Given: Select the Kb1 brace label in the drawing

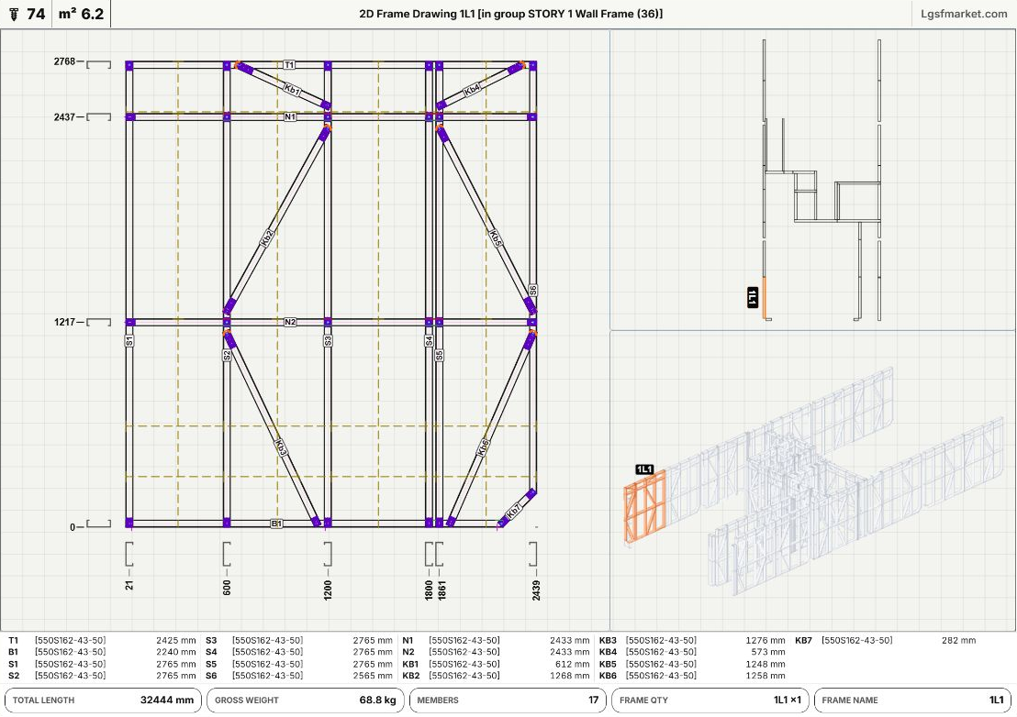Looking at the screenshot, I should pyautogui.click(x=293, y=89).
